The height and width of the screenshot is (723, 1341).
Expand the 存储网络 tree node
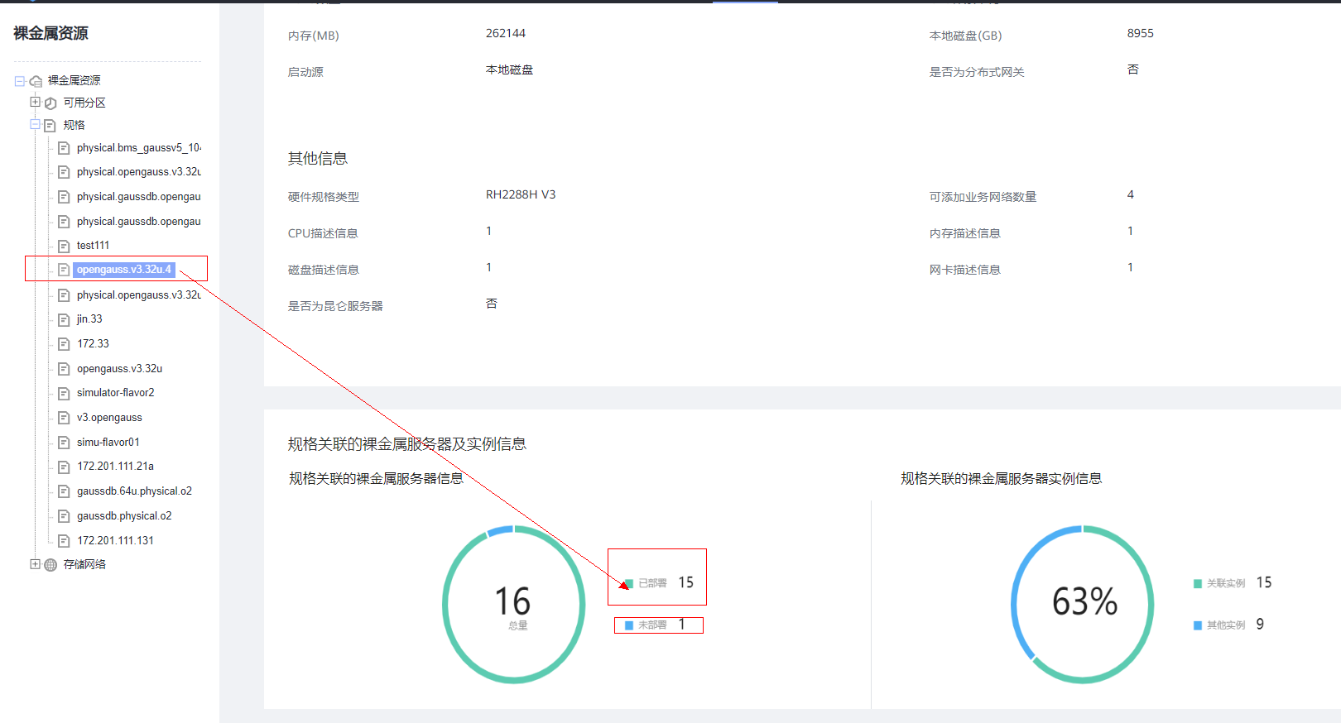35,564
